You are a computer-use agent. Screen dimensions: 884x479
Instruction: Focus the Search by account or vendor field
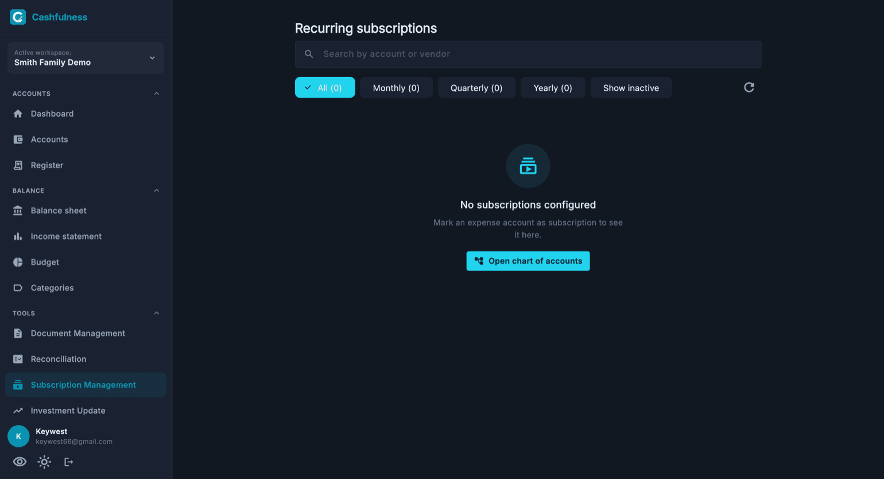coord(528,54)
